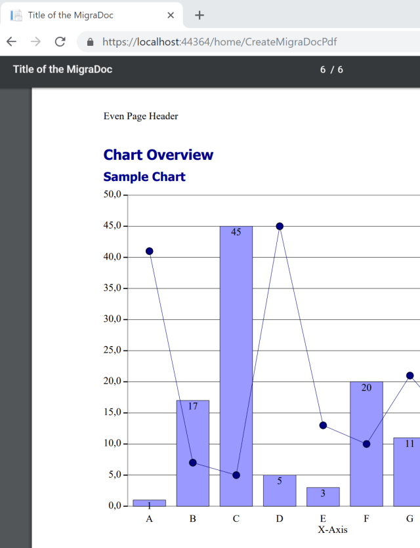Open a new browser tab
Viewport: 420px width, 548px height.
coord(200,15)
